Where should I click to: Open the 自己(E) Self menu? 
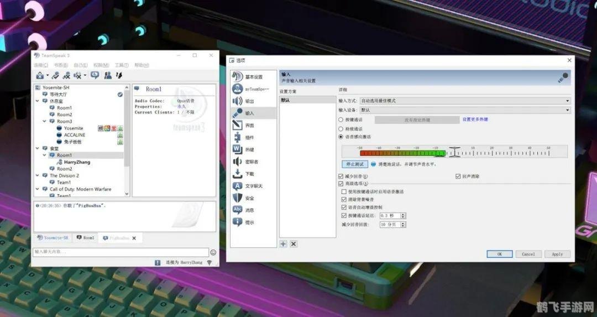pos(81,65)
